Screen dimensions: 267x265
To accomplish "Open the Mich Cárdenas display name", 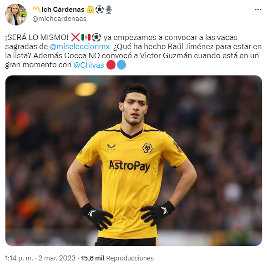I will click(x=58, y=10).
